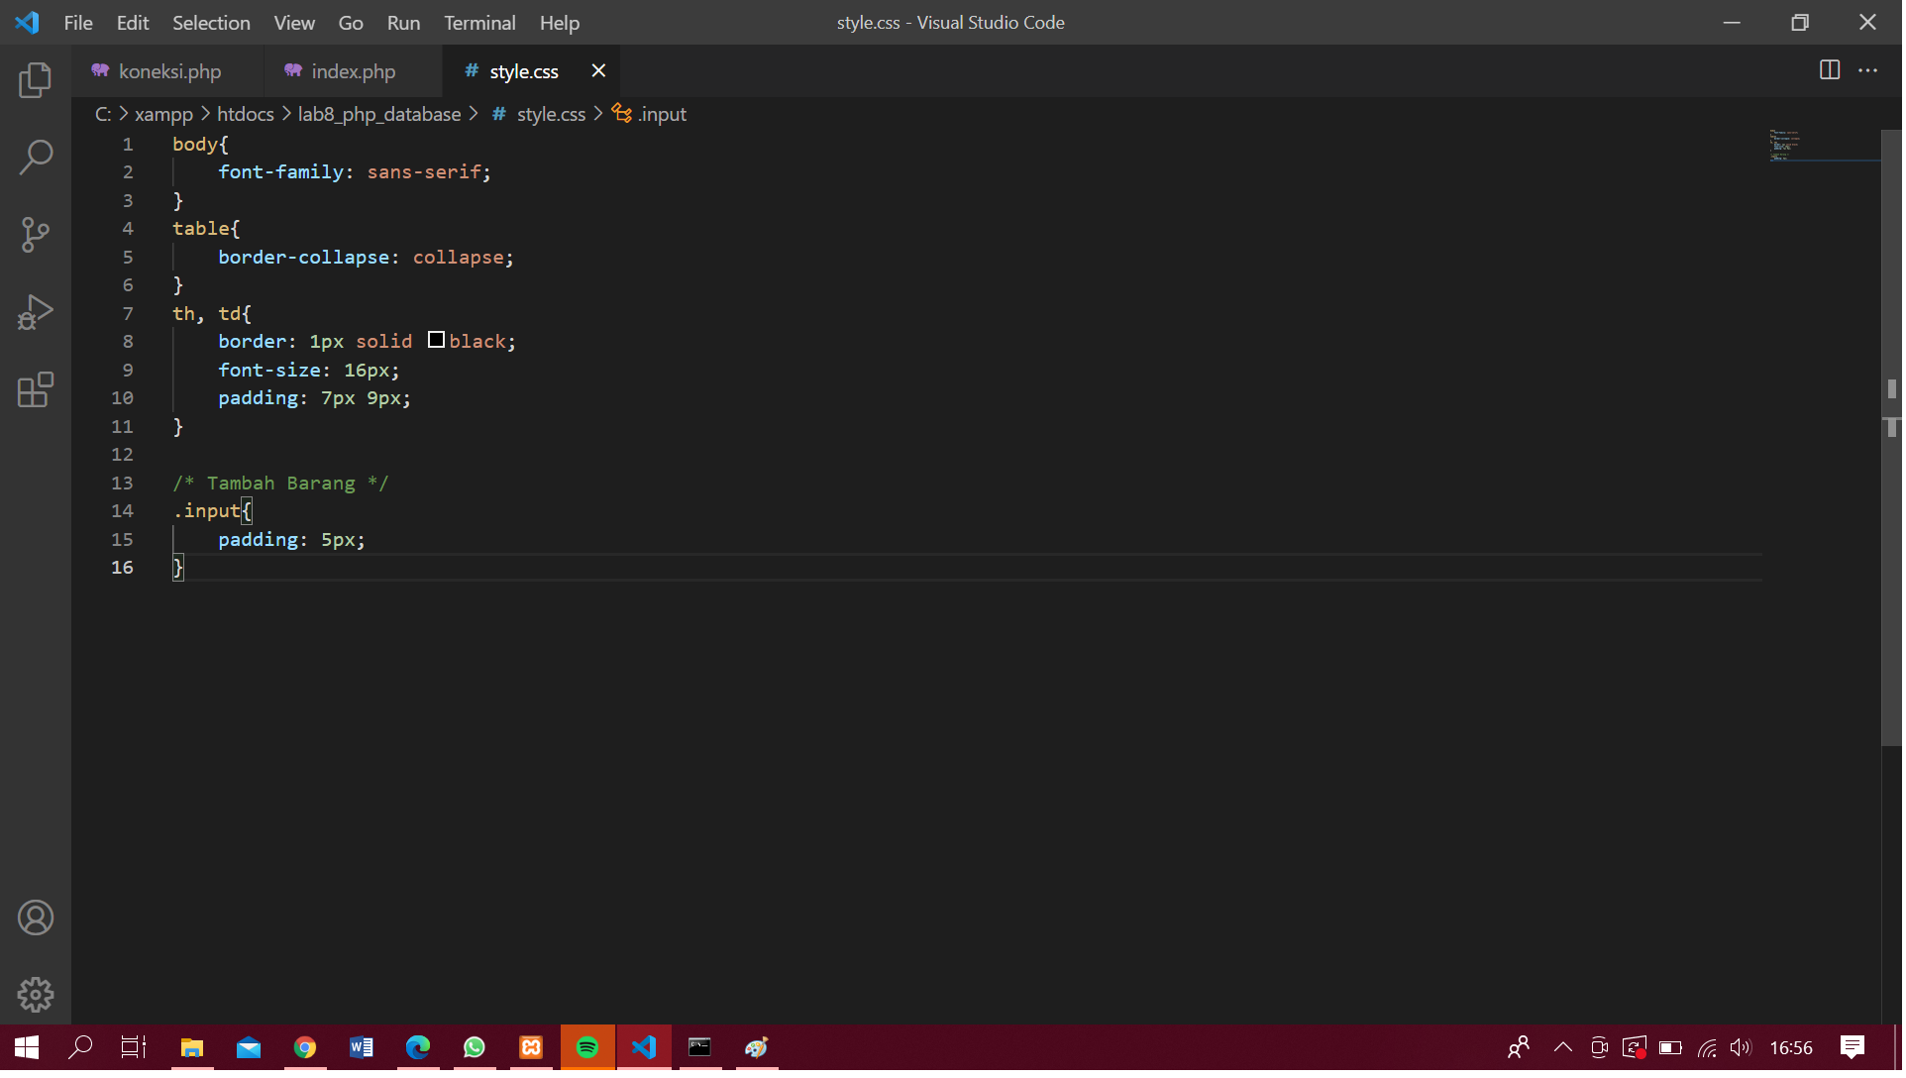This screenshot has height=1078, width=1906.
Task: Open the Windows Start menu
Action: point(27,1049)
